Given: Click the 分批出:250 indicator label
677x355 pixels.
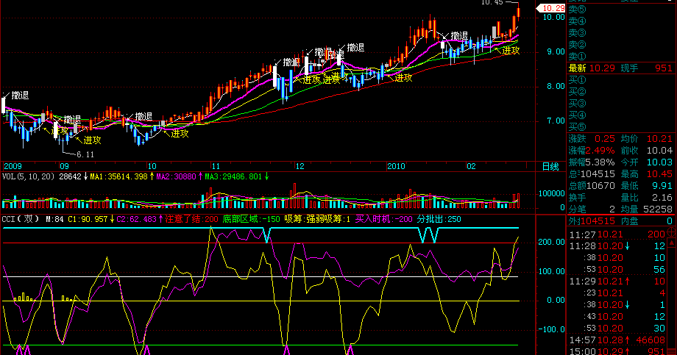Looking at the screenshot, I should [x=439, y=219].
